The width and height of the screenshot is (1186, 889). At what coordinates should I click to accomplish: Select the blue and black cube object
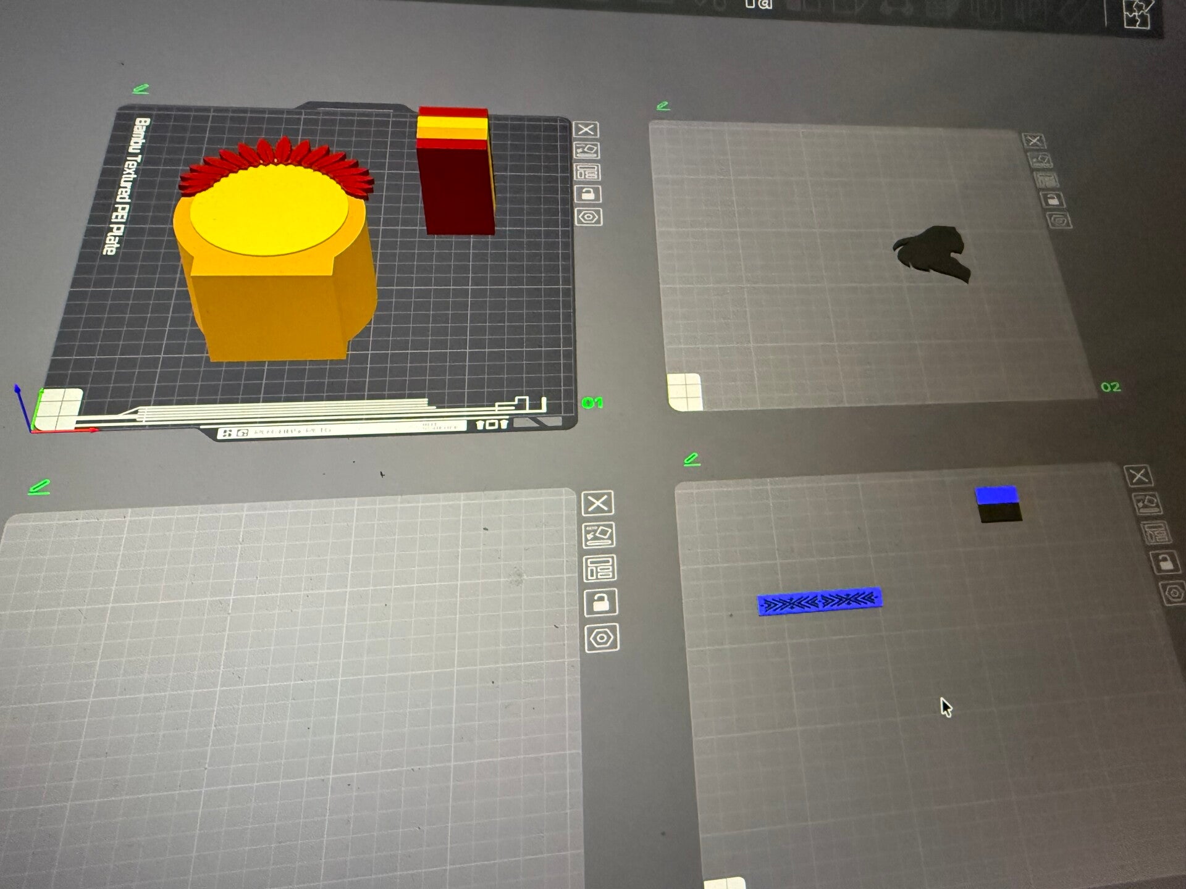pos(998,504)
